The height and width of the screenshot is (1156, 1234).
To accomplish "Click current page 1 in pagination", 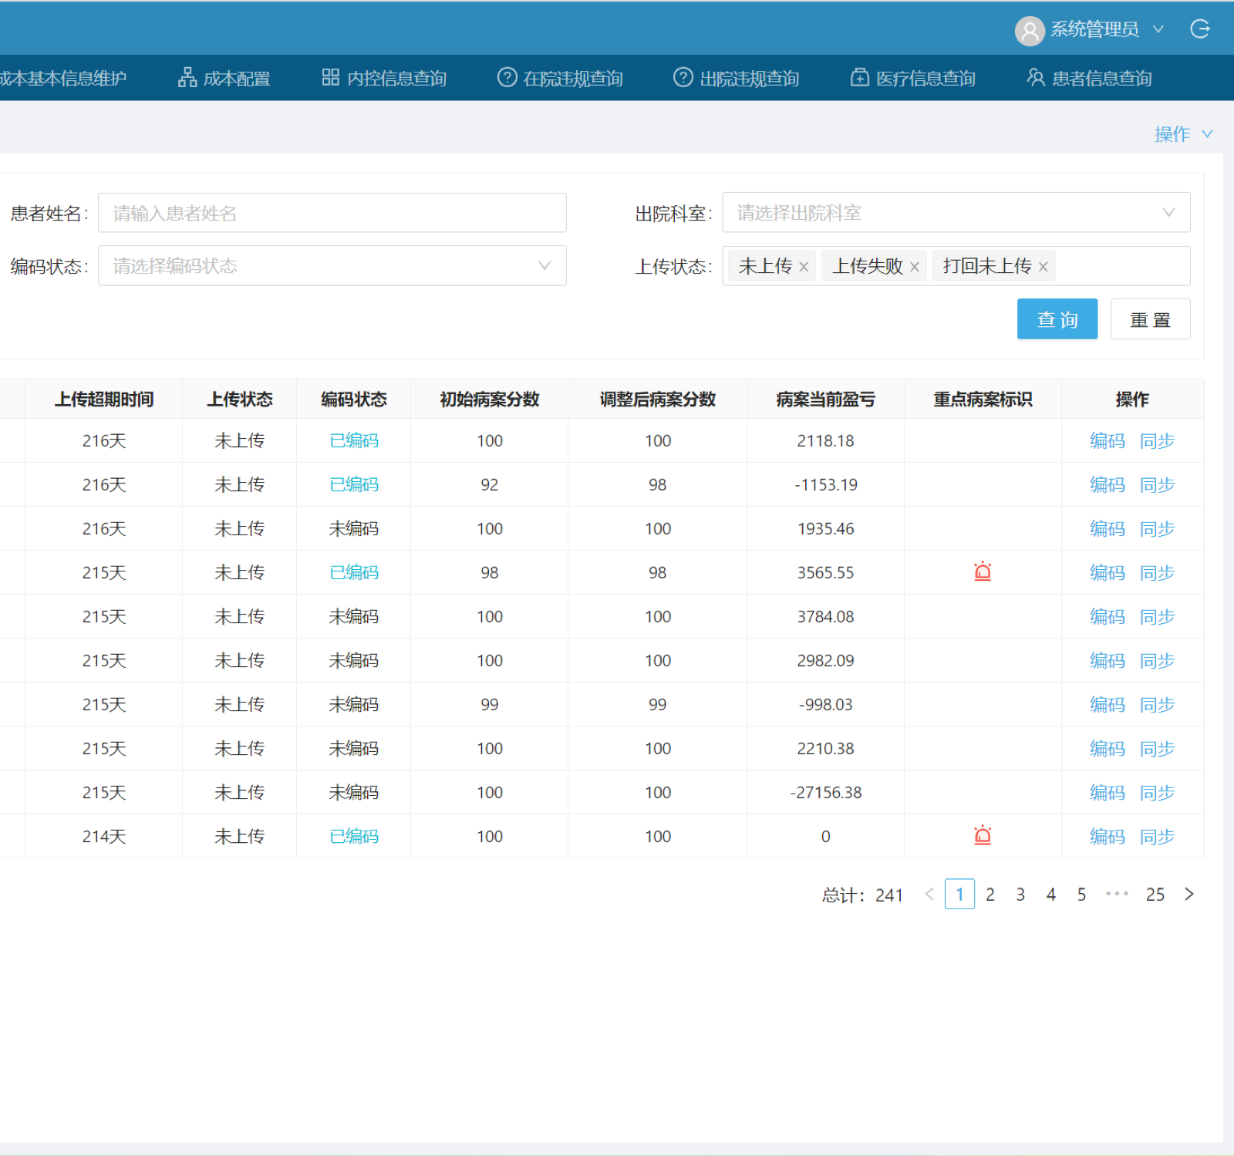I will click(959, 894).
